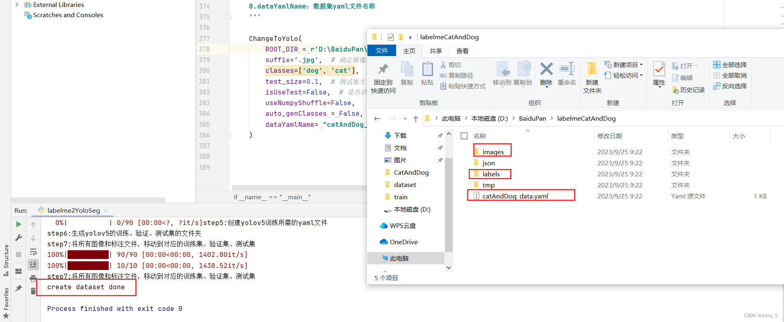Click 复制路径 in the clipboard group
This screenshot has height=322, width=784.
[x=456, y=75]
